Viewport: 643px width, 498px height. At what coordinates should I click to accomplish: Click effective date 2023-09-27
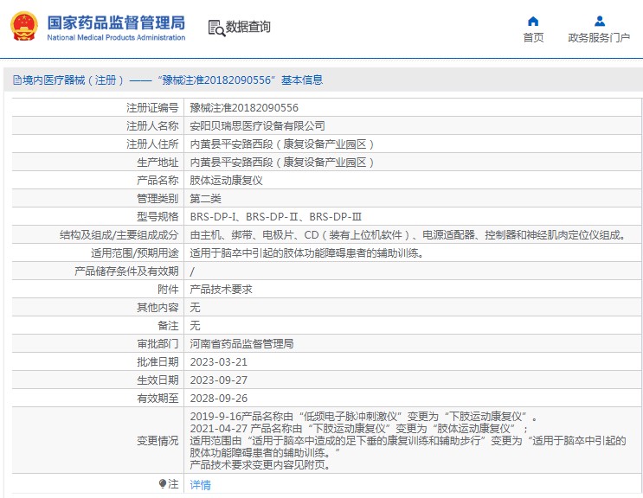(219, 380)
